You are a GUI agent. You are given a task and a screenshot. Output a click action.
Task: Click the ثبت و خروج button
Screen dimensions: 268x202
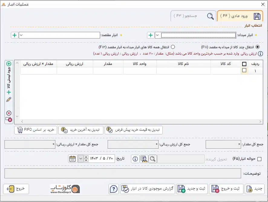click(x=226, y=189)
